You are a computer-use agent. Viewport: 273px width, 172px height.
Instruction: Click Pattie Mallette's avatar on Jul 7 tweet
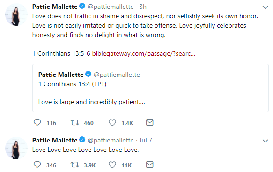pyautogui.click(x=16, y=148)
